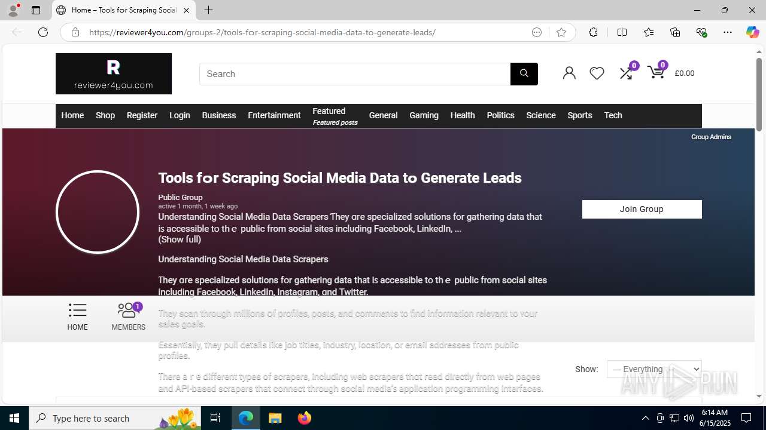The width and height of the screenshot is (766, 430).
Task: Open Business category menu
Action: tap(219, 115)
